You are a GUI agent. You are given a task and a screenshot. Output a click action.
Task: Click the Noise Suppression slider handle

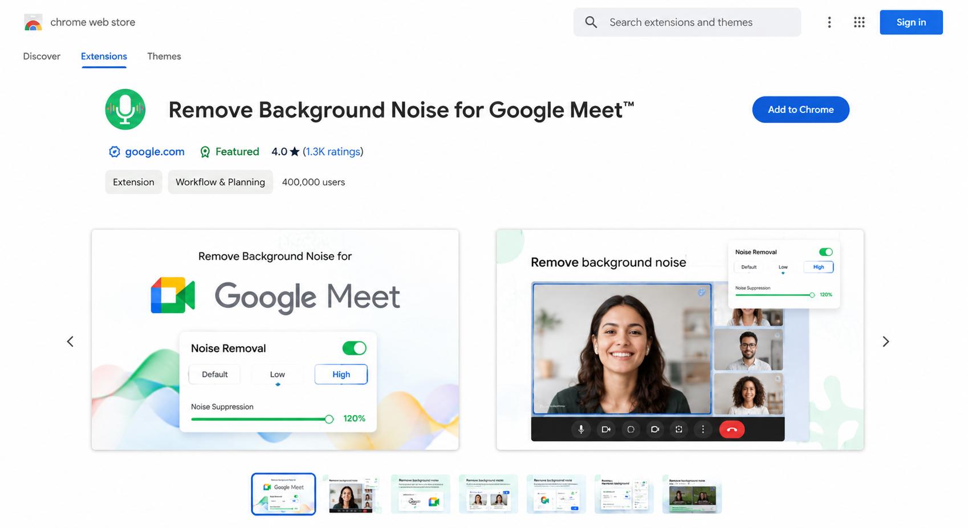tap(329, 419)
